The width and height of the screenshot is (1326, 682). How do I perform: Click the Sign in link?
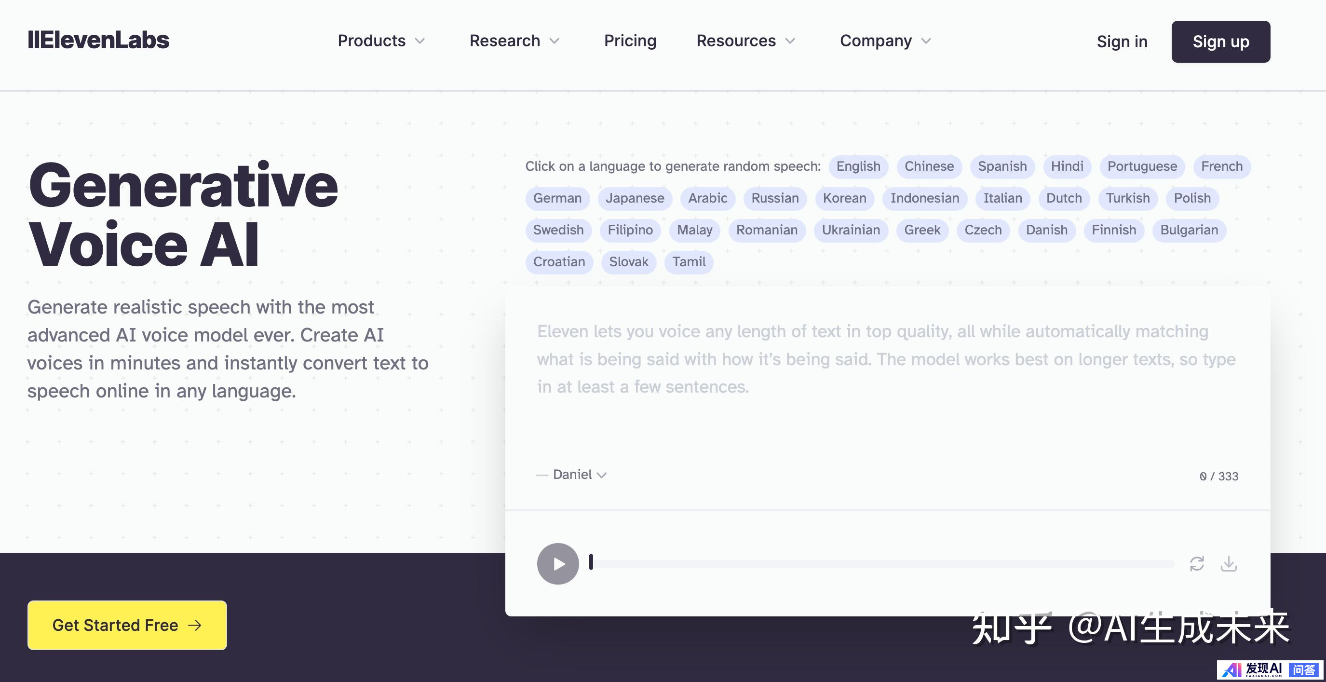(1122, 41)
